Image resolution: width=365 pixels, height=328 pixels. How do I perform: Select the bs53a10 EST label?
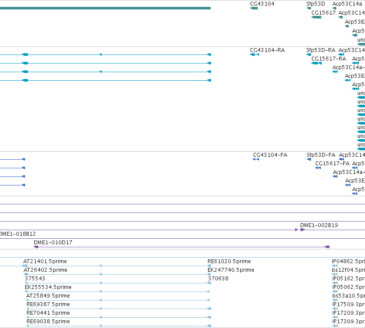(349, 296)
